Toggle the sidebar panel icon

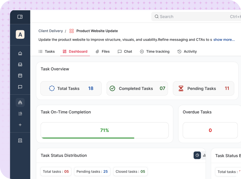(x=20, y=17)
